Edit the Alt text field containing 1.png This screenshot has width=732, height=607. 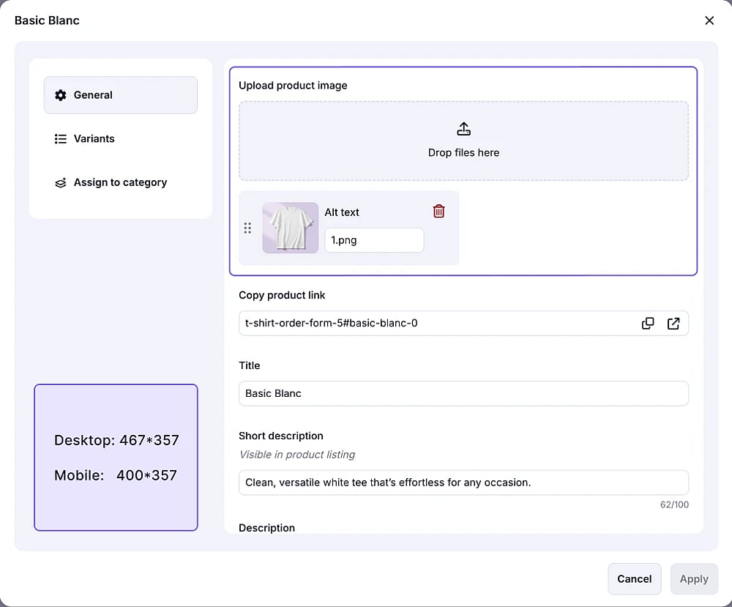[374, 240]
